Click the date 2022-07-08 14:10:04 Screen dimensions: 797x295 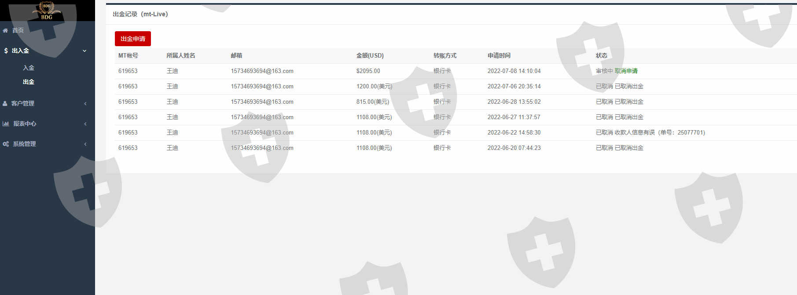(514, 71)
